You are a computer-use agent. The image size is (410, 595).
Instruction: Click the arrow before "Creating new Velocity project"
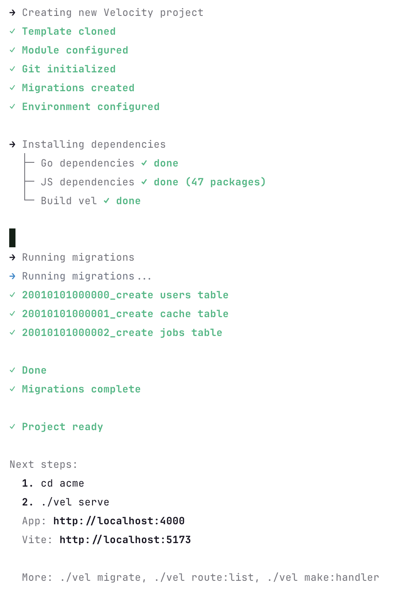pyautogui.click(x=13, y=13)
